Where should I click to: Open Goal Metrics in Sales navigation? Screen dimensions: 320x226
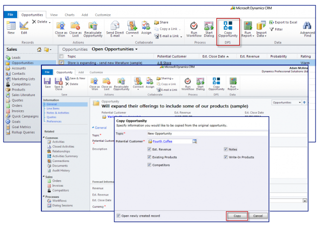(21, 127)
